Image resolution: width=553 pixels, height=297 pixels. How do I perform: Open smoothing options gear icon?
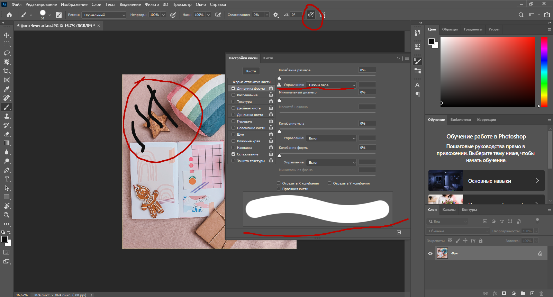276,15
